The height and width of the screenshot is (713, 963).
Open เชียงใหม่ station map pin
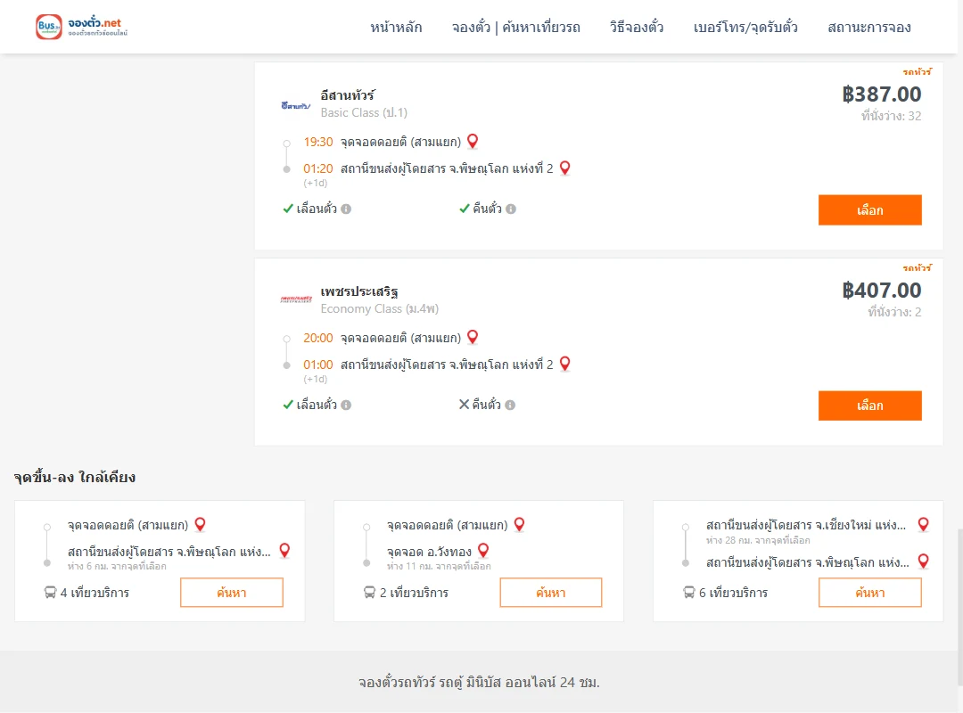923,525
